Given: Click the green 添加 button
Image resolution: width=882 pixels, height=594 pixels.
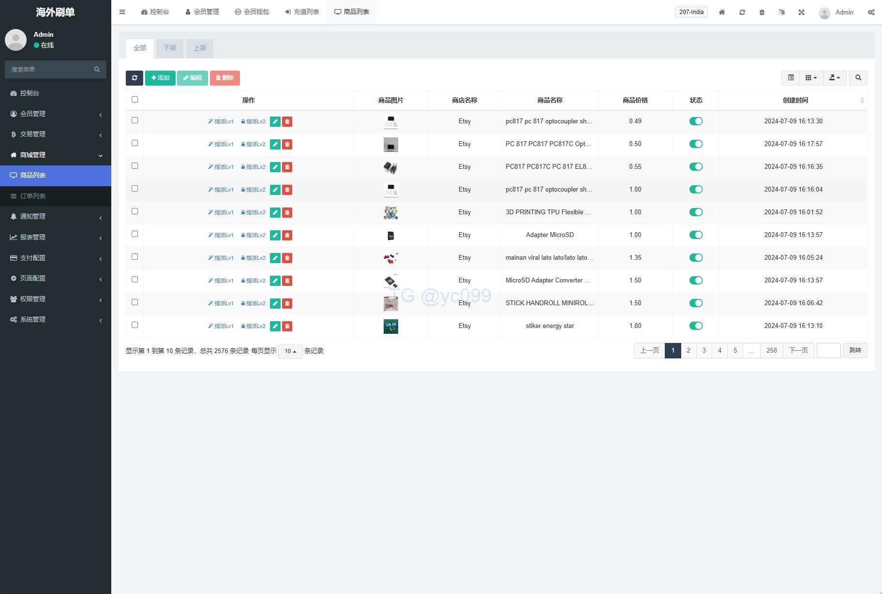Looking at the screenshot, I should 160,78.
